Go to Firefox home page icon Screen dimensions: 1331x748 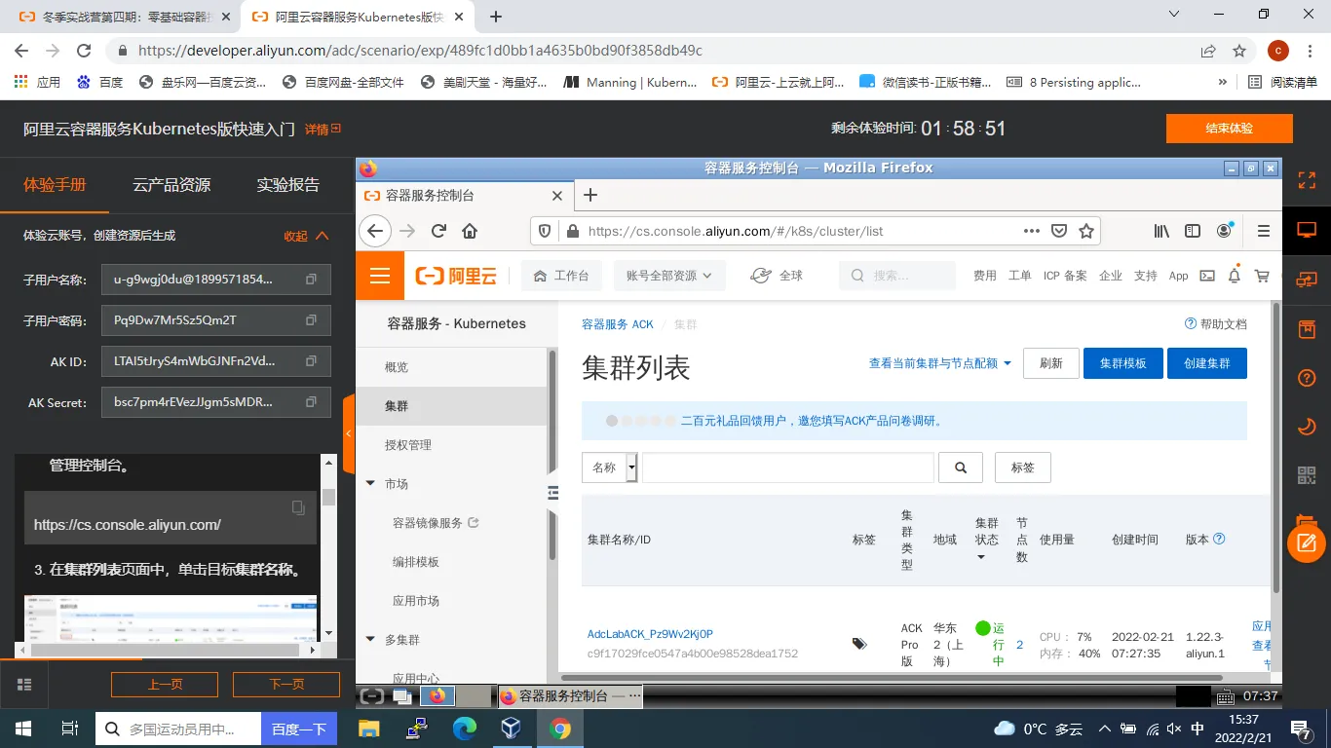470,231
